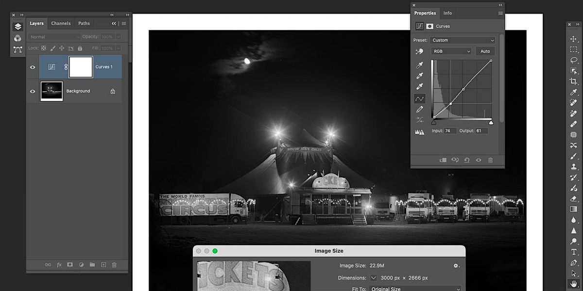The height and width of the screenshot is (291, 583).
Task: Click the Add Layer Style fx icon
Action: click(59, 265)
